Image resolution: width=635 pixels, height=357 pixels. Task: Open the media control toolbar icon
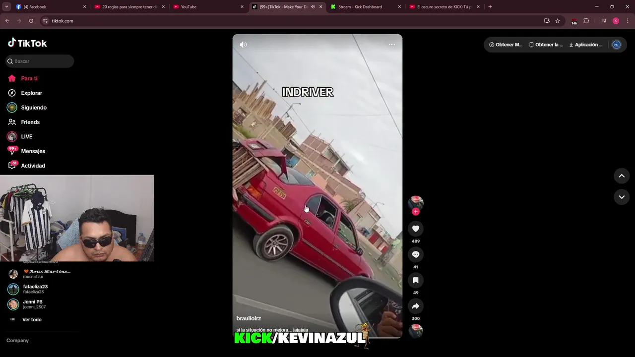coord(604,21)
